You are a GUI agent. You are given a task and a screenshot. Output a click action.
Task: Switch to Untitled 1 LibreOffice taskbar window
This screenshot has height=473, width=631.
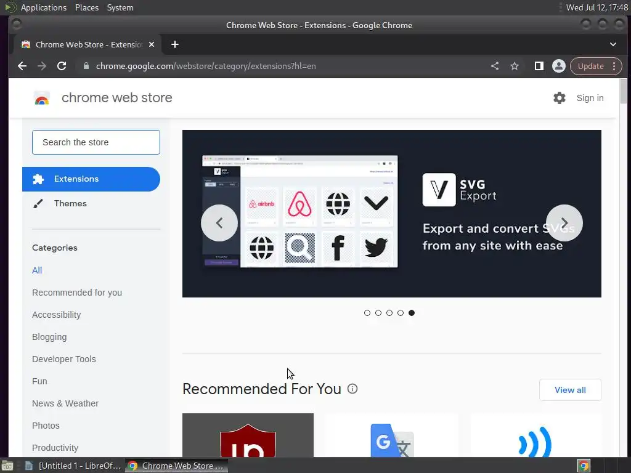tap(73, 466)
